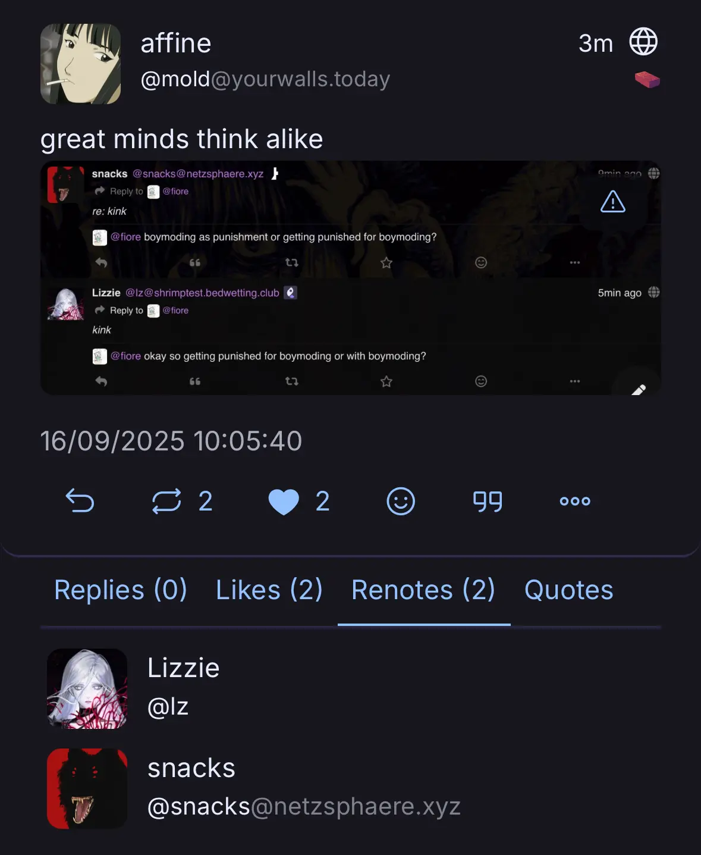Viewport: 701px width, 855px height.
Task: Click the red brick instance icon
Action: click(x=647, y=79)
